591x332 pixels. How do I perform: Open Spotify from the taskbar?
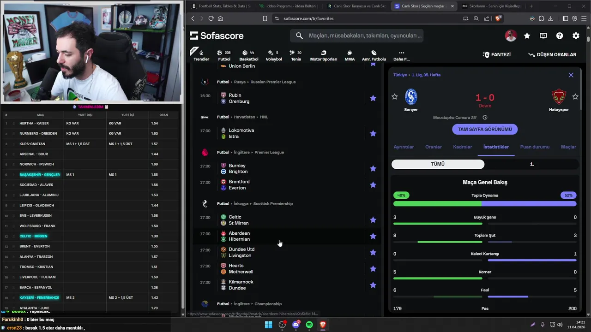point(309,325)
